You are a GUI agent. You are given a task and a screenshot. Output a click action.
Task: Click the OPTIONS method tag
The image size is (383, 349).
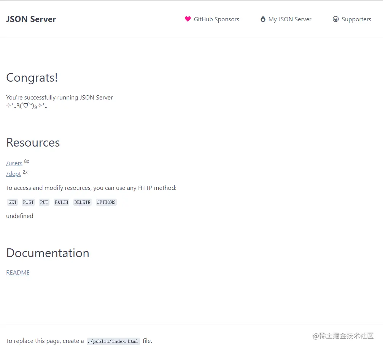click(106, 202)
